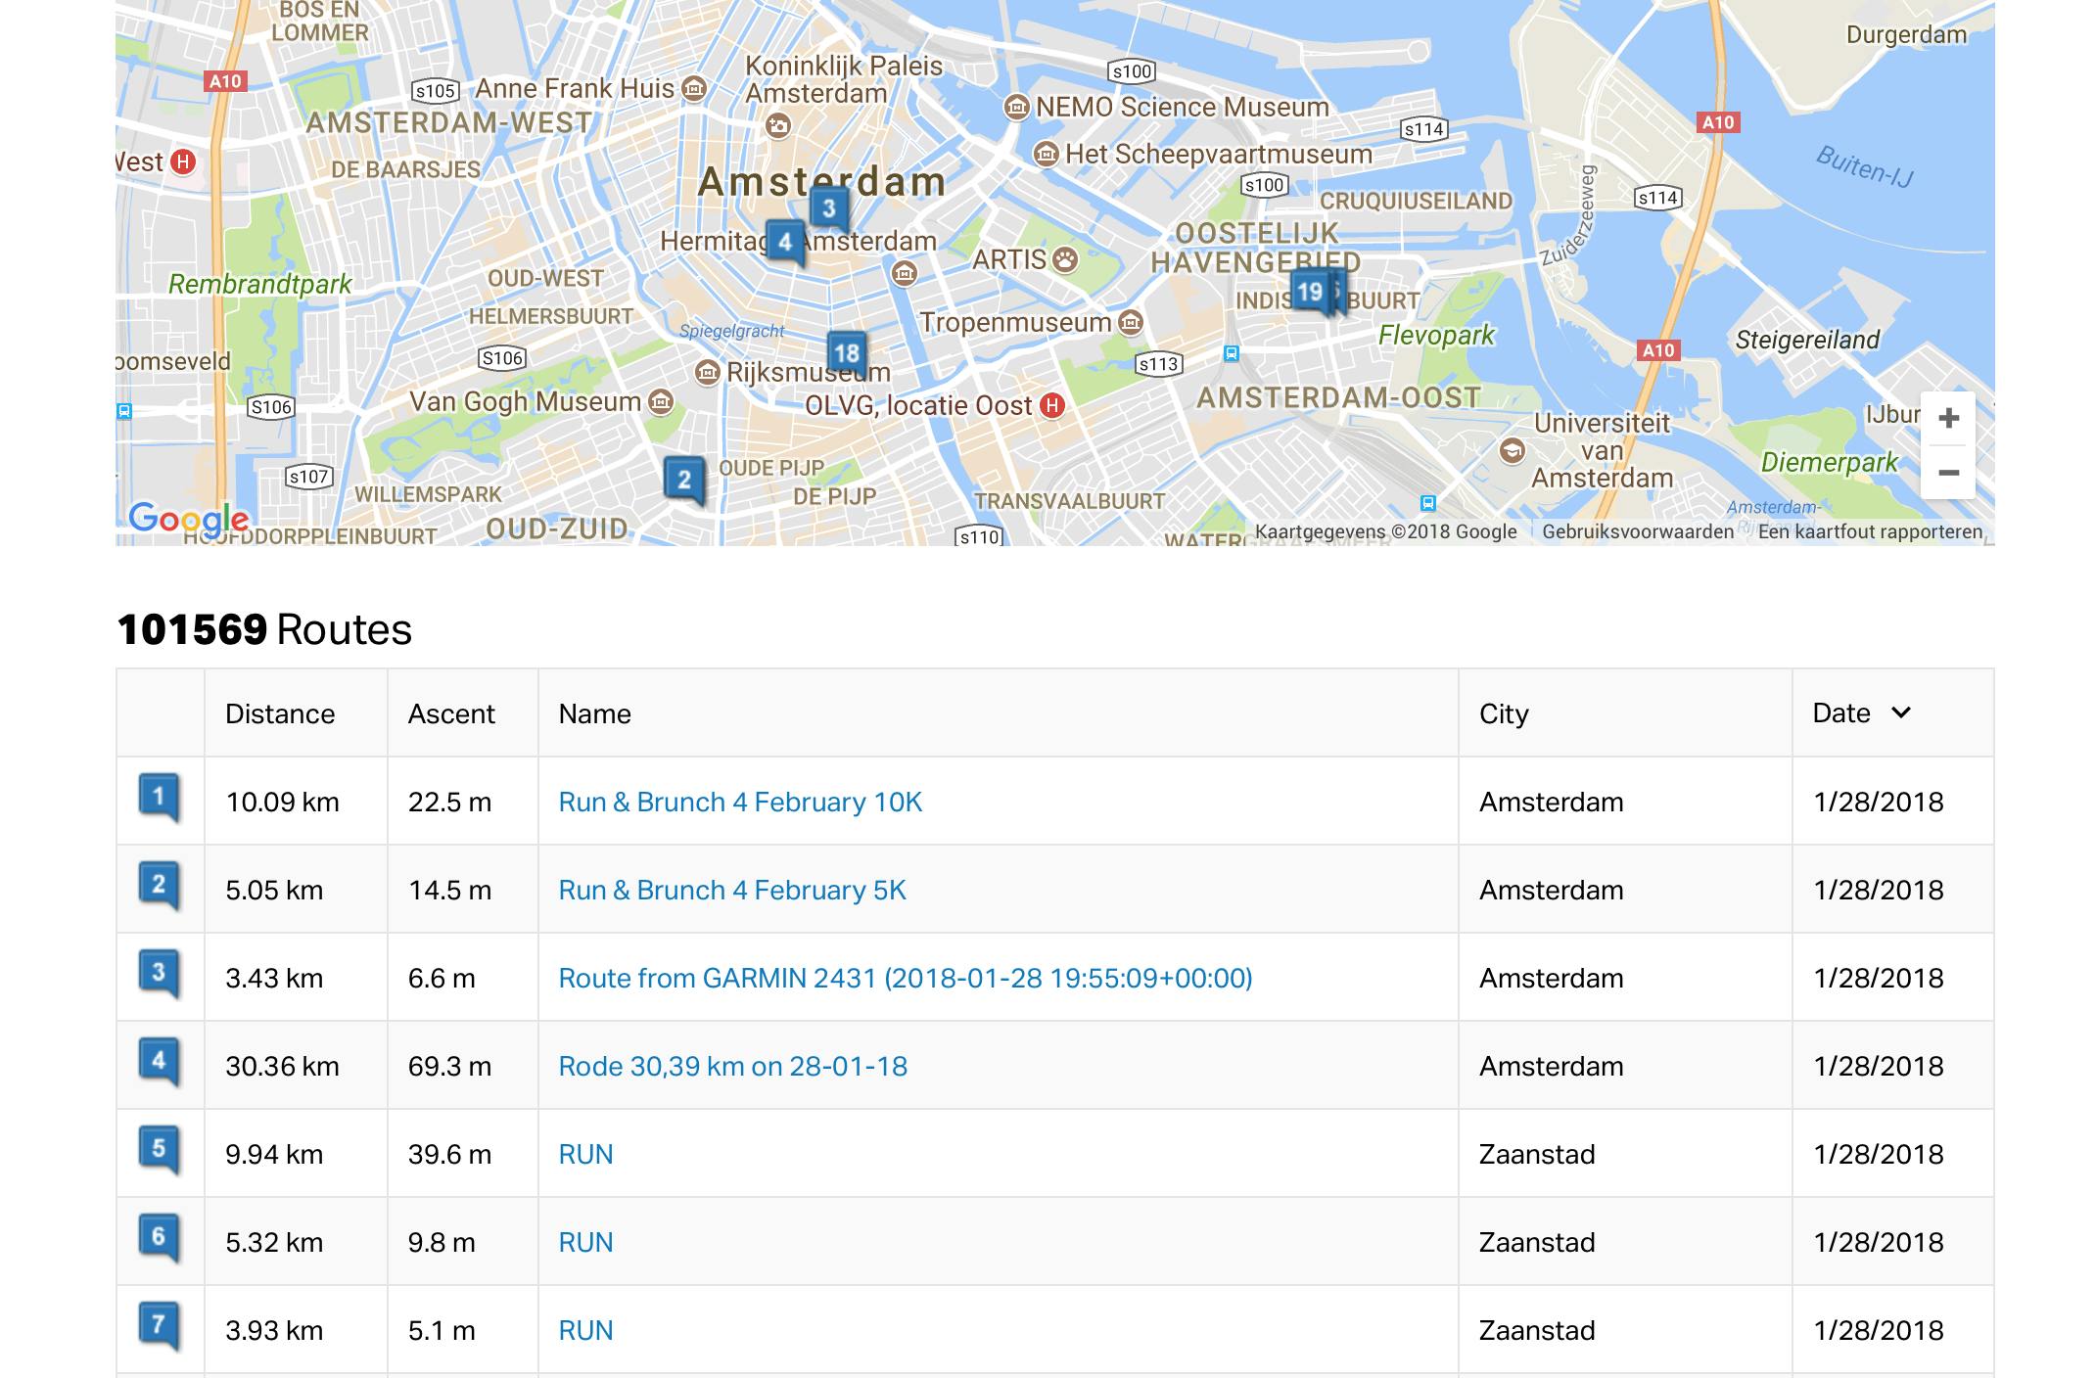Click route badge 5 in table
Screen dimensions: 2095x1378
point(159,1149)
